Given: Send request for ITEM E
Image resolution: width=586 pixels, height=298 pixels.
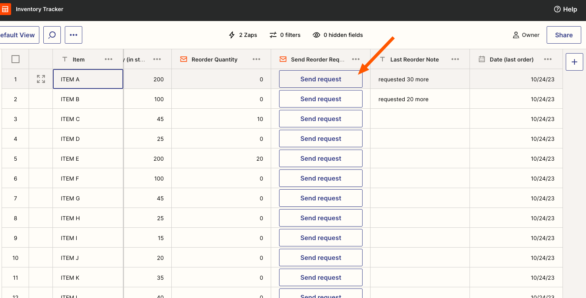Looking at the screenshot, I should (x=321, y=158).
